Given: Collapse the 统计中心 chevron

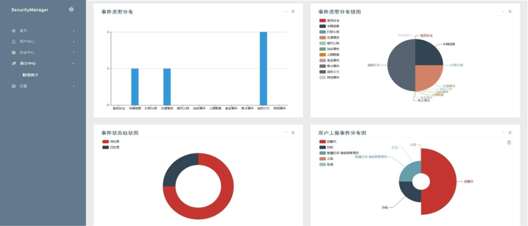Looking at the screenshot, I should click(x=73, y=63).
